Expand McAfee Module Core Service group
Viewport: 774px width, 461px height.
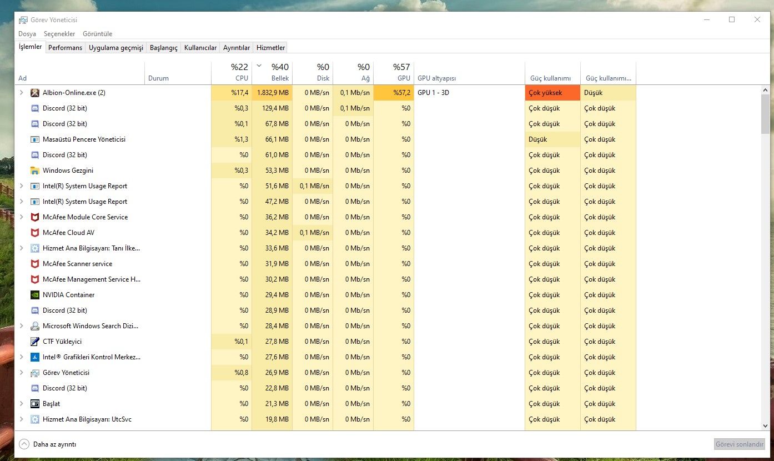(x=22, y=217)
